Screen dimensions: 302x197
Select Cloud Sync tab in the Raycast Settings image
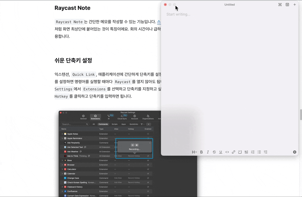pyautogui.click(x=122, y=117)
